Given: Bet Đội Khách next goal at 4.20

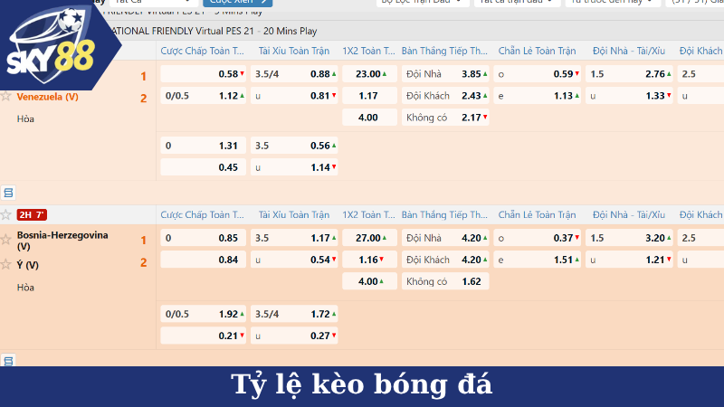Looking at the screenshot, I should (445, 260).
